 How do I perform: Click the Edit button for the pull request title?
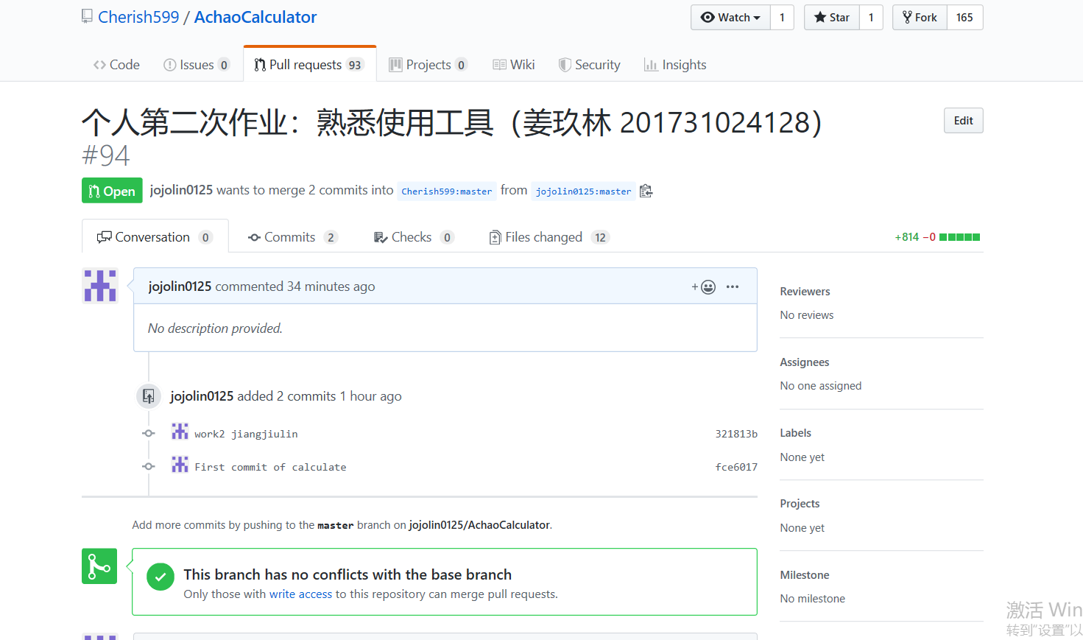click(963, 120)
